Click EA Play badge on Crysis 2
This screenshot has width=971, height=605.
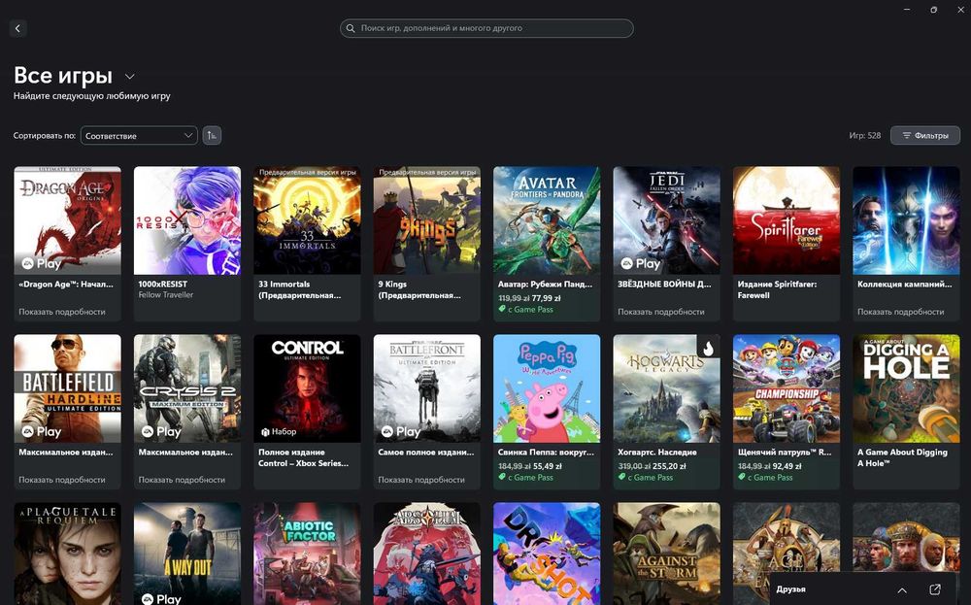161,431
